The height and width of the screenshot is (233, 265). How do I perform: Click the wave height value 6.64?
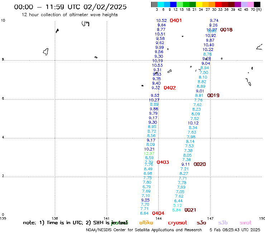tap(144, 213)
